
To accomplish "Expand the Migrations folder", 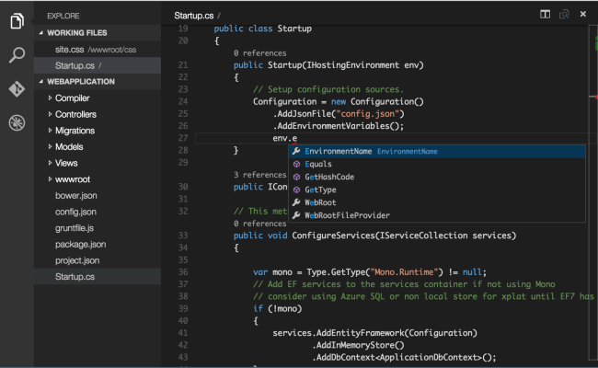I will (50, 131).
